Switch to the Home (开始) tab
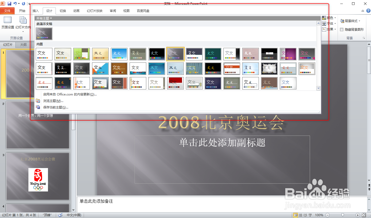This screenshot has height=218, width=371. point(22,11)
